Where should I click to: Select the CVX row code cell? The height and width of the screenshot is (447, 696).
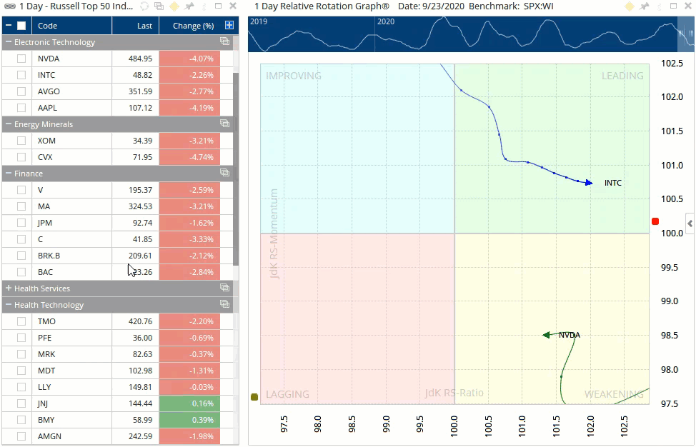[72, 157]
